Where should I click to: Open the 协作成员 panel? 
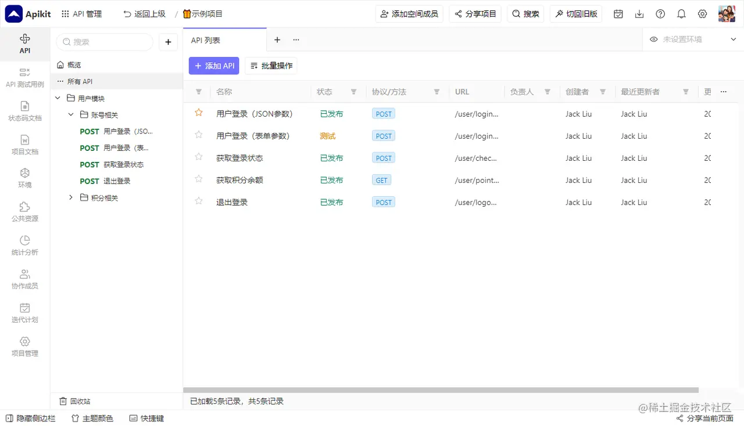pos(24,277)
